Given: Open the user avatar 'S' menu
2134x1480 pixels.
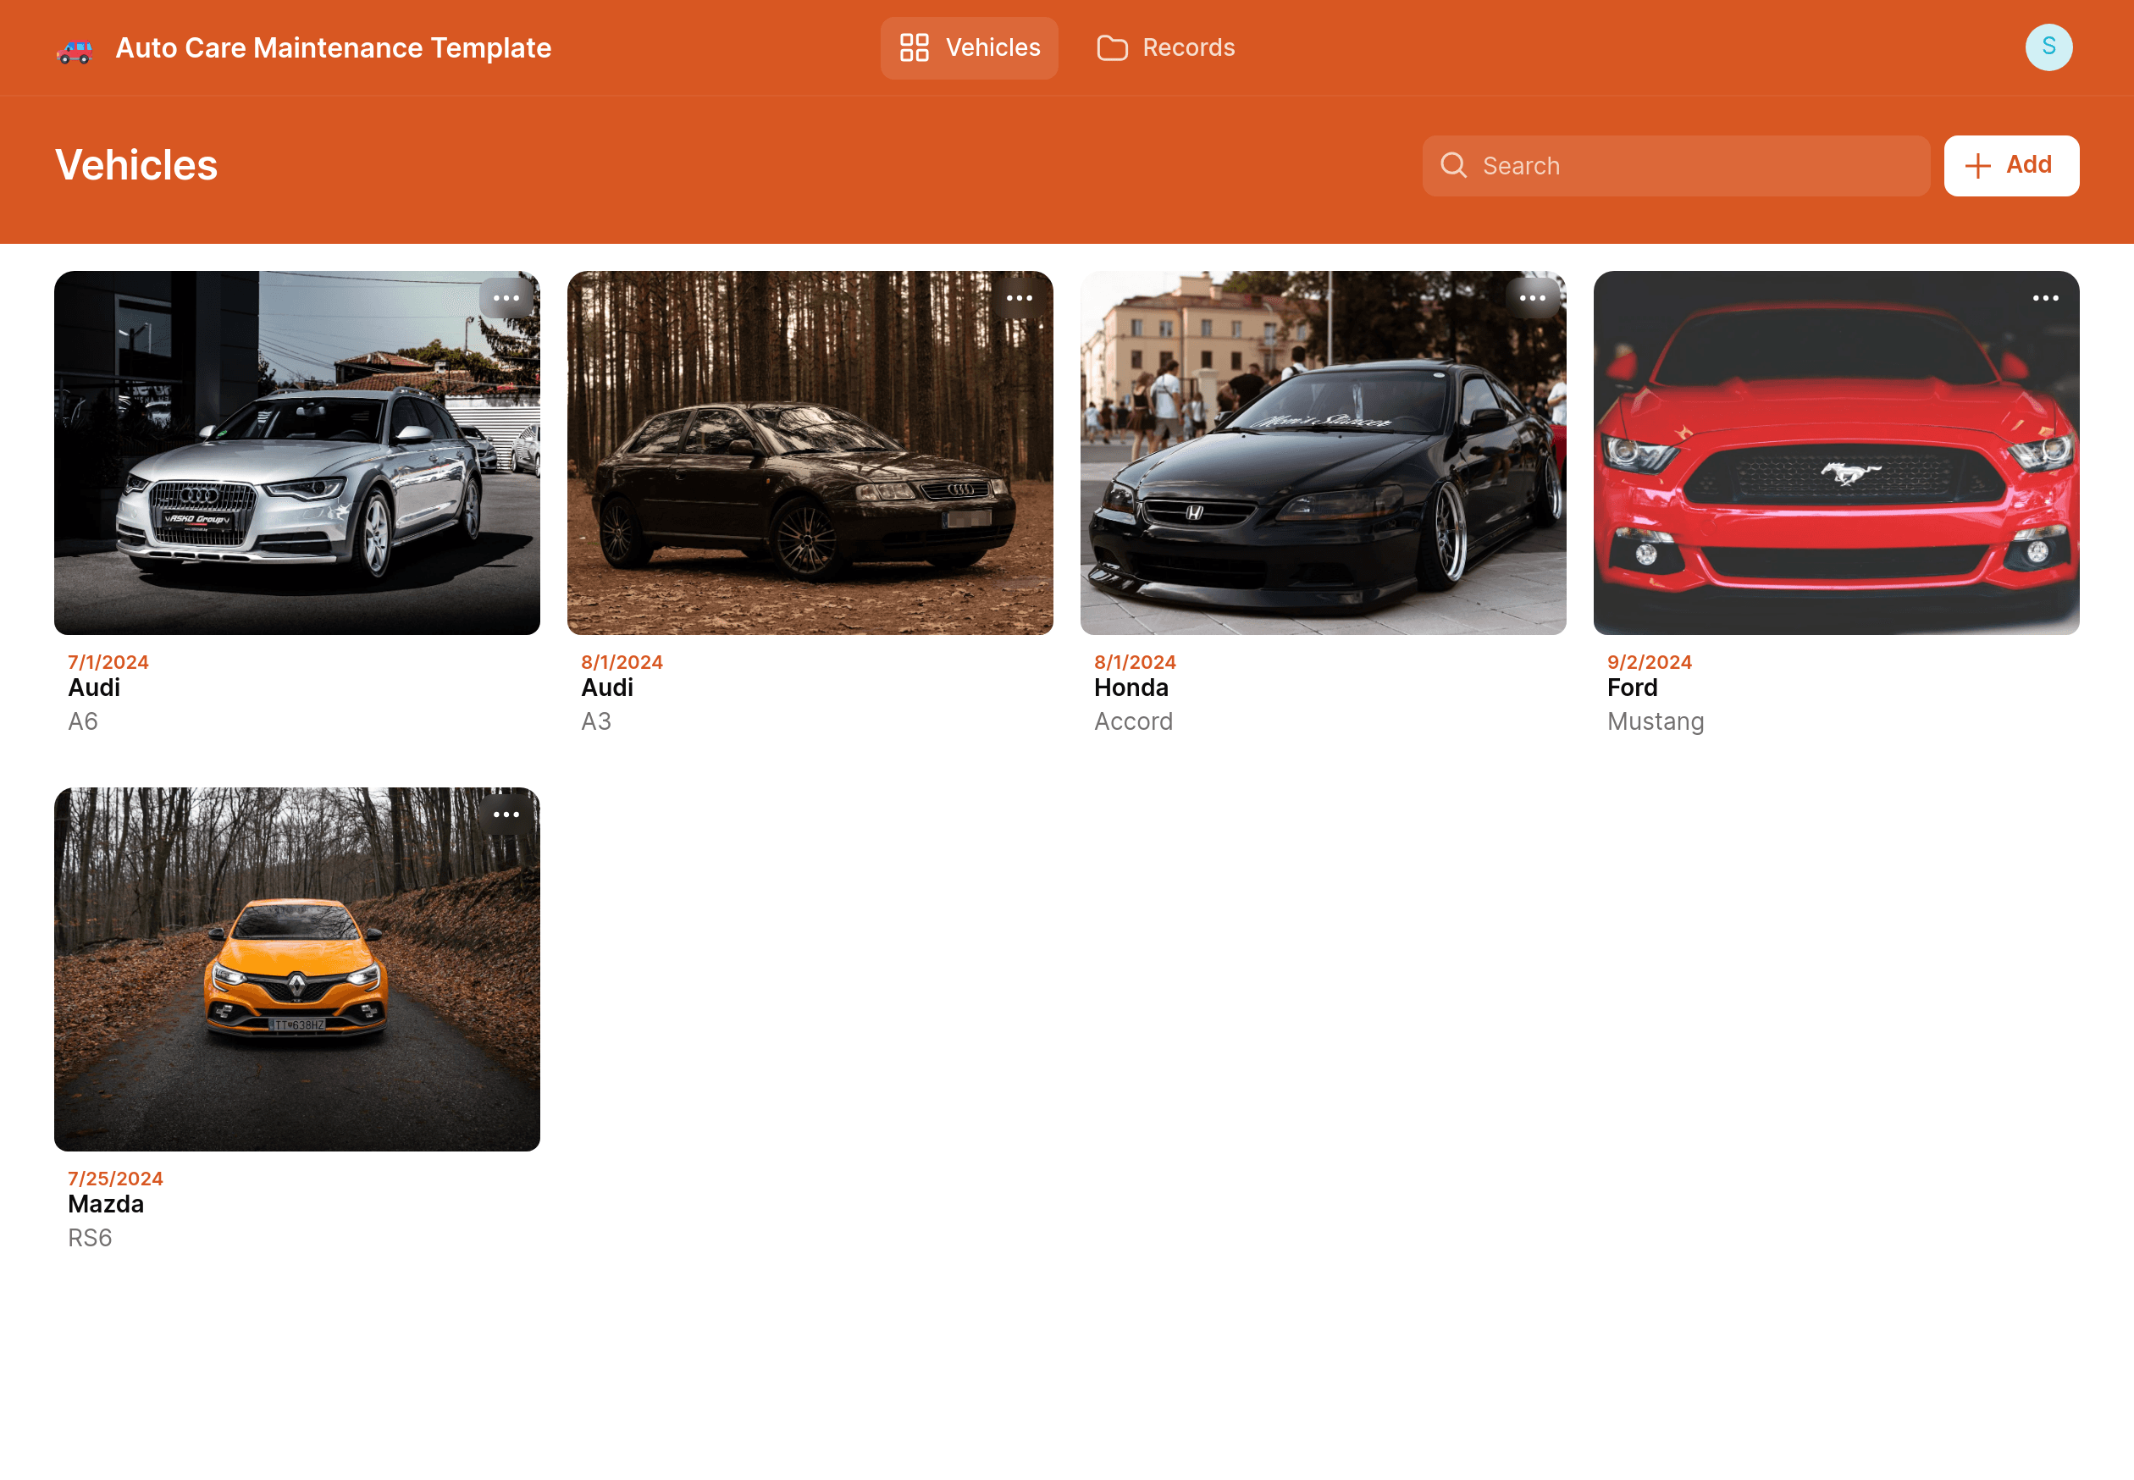Looking at the screenshot, I should 2048,47.
